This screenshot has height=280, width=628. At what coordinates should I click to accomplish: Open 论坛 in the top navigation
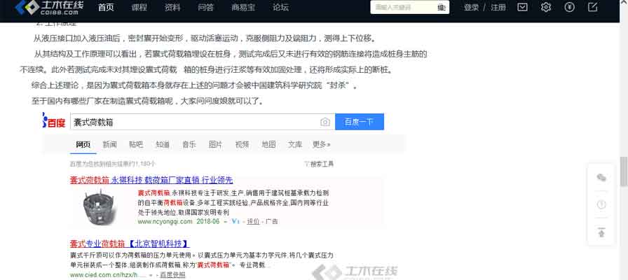(x=280, y=8)
